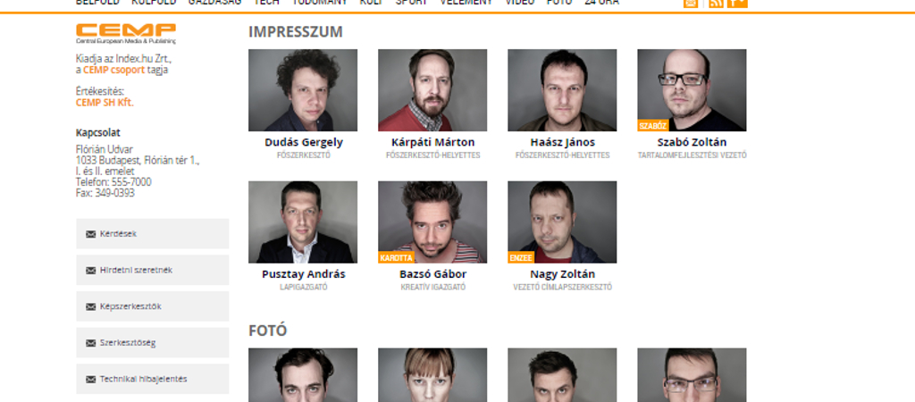Select the name Haász János
Viewport: 915px width, 402px height.
[563, 142]
